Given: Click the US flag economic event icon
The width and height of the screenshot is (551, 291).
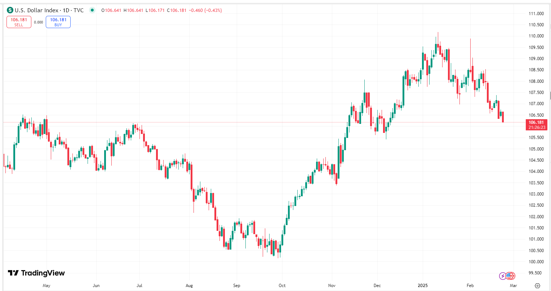Looking at the screenshot, I should 510,276.
